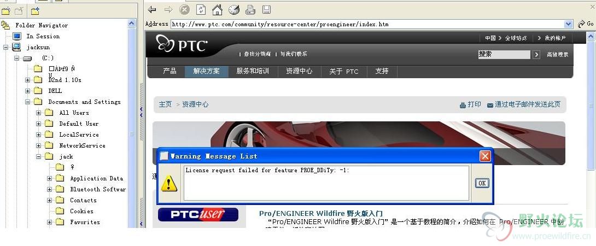Collapse the jack folder node
This screenshot has width=596, height=246.
point(39,156)
